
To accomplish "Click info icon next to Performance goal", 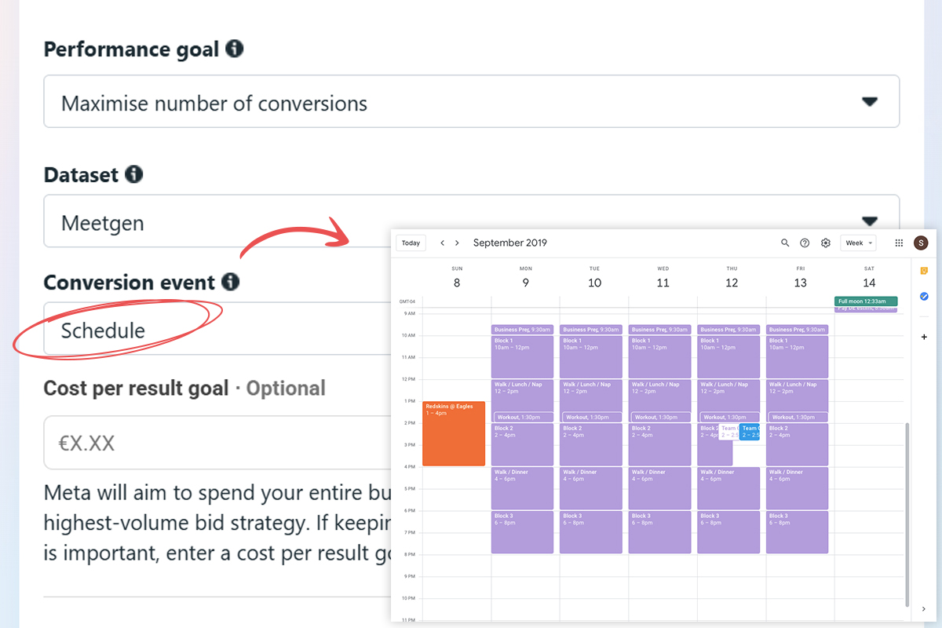I will [234, 49].
